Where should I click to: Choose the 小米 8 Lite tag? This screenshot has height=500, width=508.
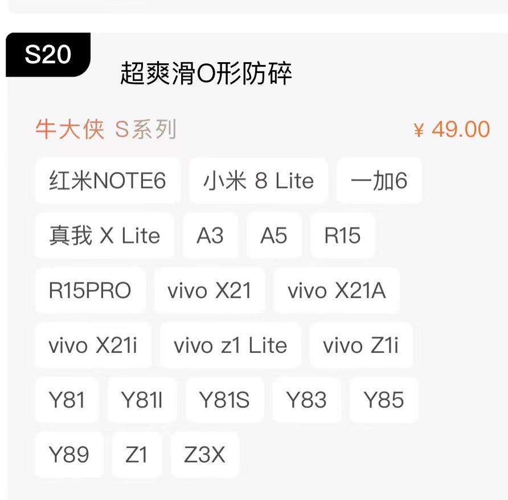point(259,181)
